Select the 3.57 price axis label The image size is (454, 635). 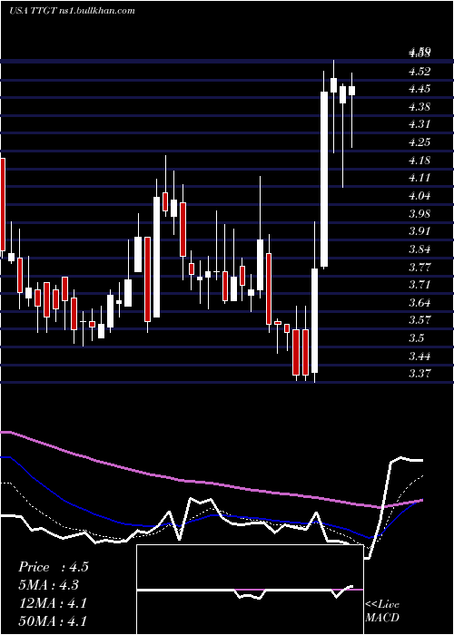(419, 321)
